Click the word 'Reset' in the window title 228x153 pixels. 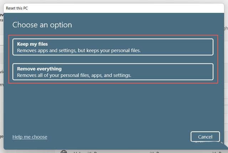coord(12,7)
